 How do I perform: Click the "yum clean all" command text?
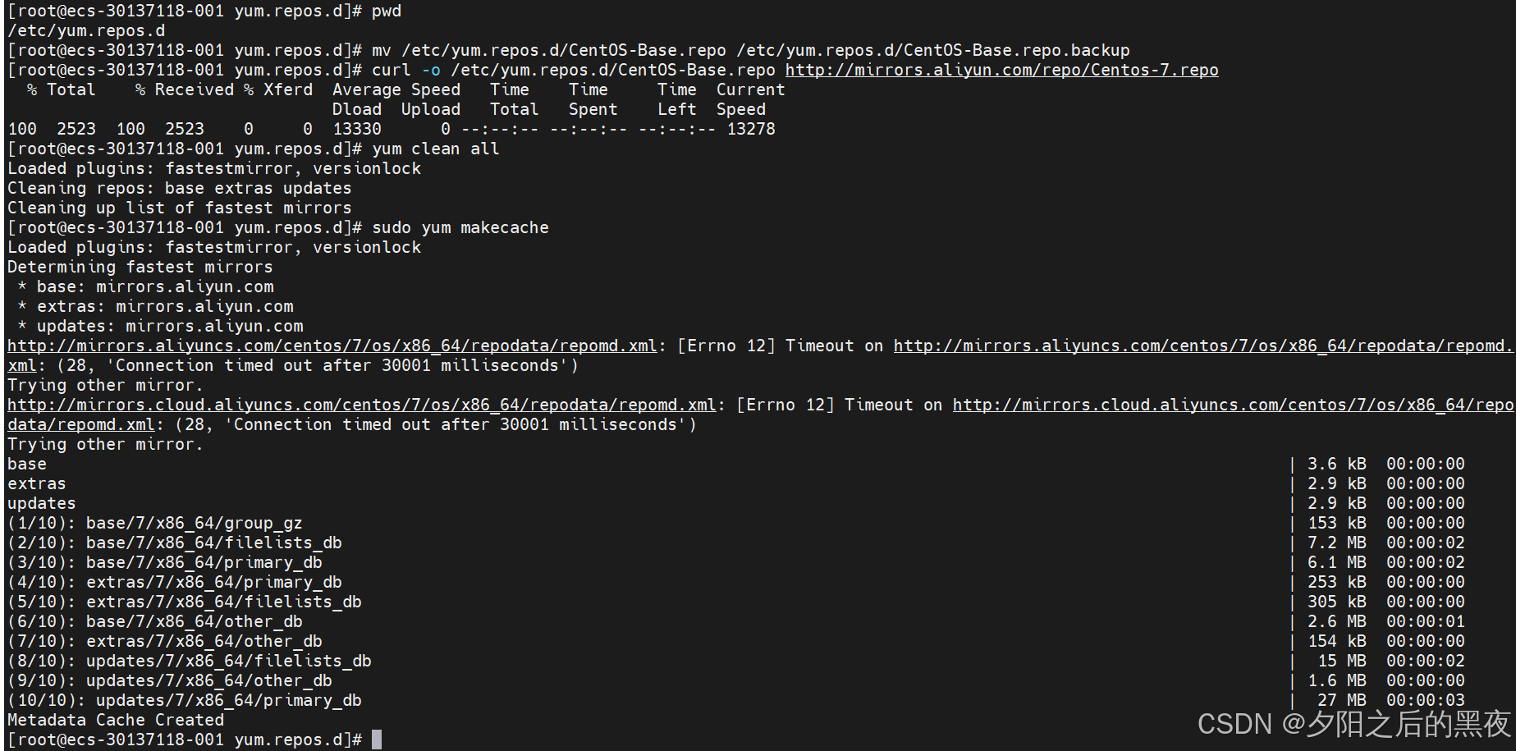(x=435, y=149)
